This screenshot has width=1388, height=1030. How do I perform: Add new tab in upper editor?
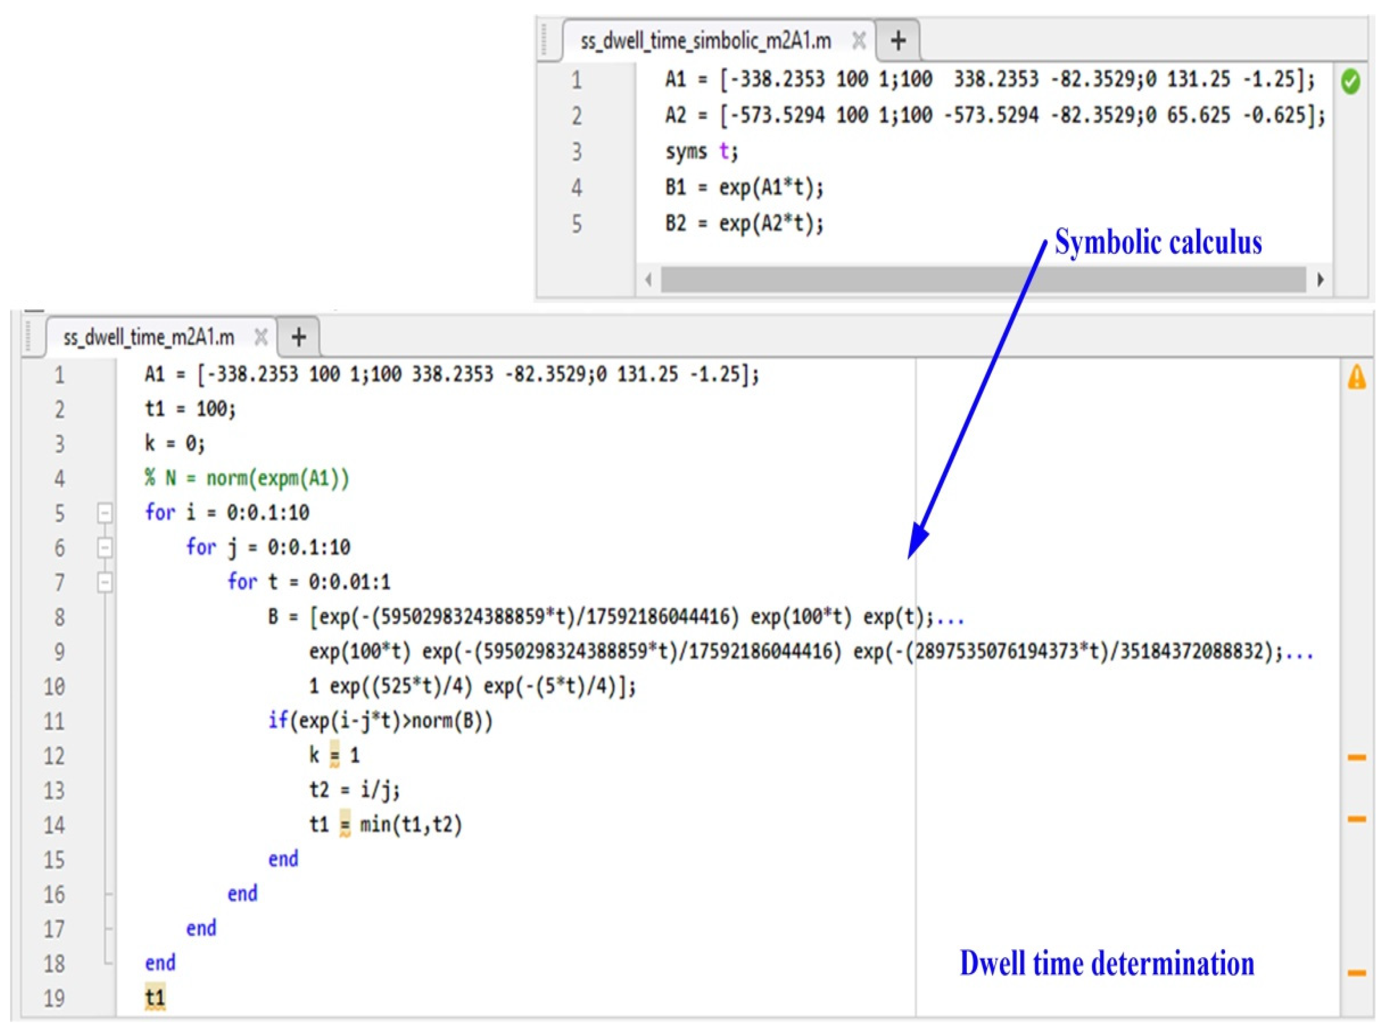(899, 41)
